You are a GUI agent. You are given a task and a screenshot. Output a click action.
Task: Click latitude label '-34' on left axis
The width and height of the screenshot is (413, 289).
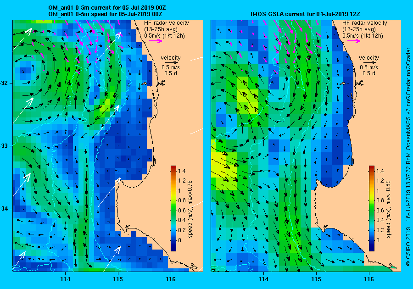tap(5, 209)
